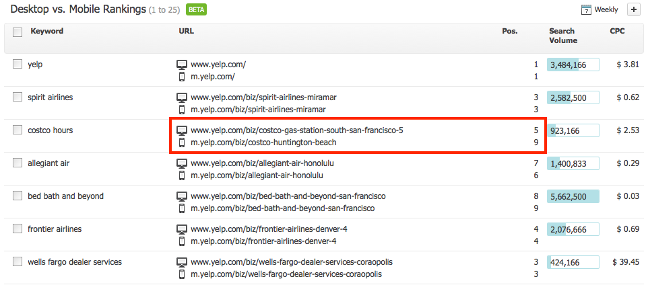Open m.yelp.com/biz/spirit-airlines-miramar link
This screenshot has height=287, width=648.
pos(258,110)
